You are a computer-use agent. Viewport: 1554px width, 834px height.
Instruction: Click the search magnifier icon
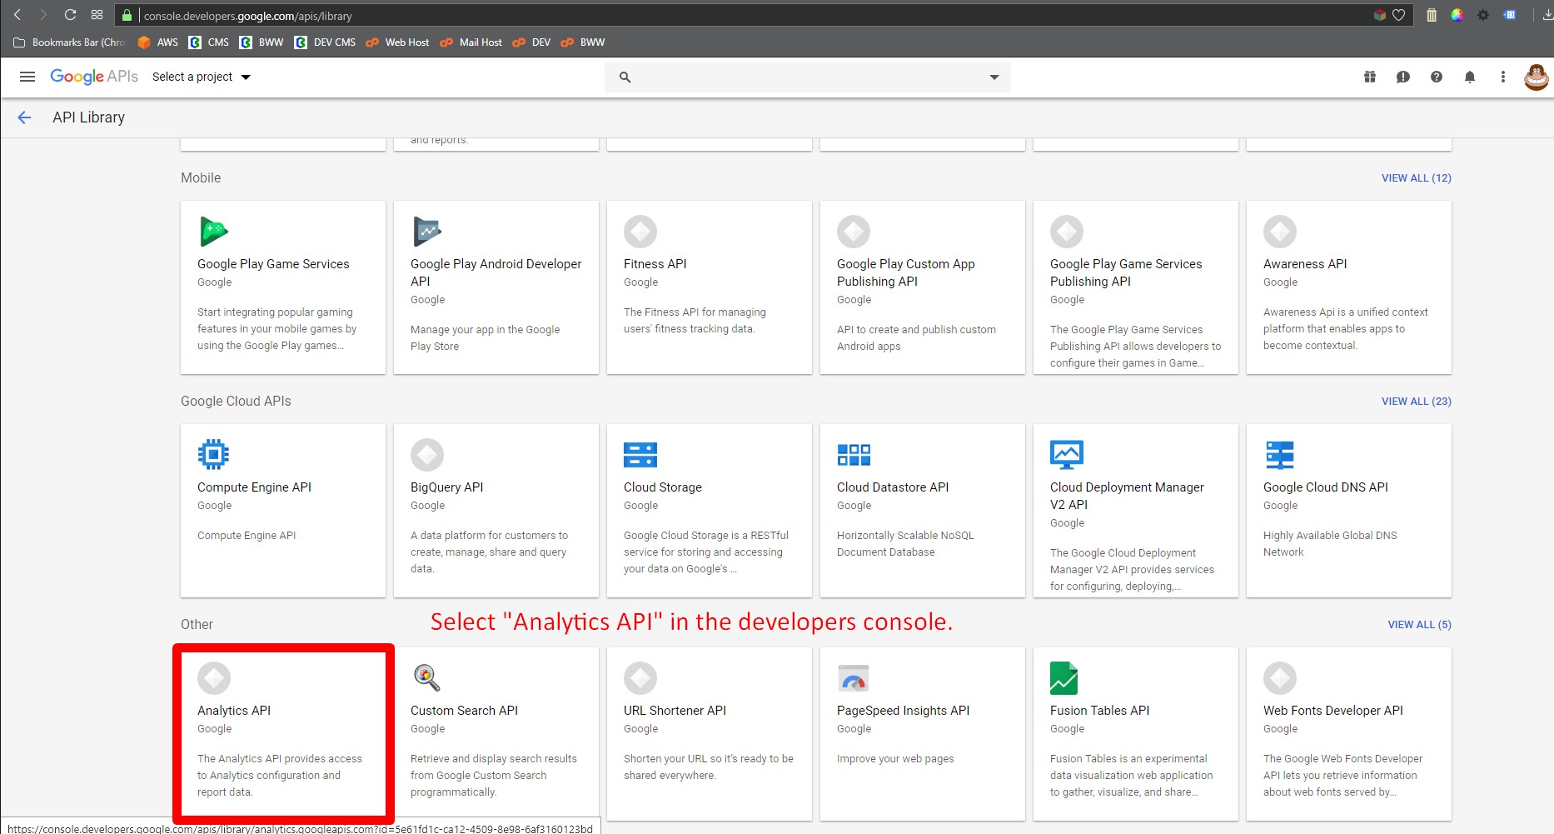point(625,77)
